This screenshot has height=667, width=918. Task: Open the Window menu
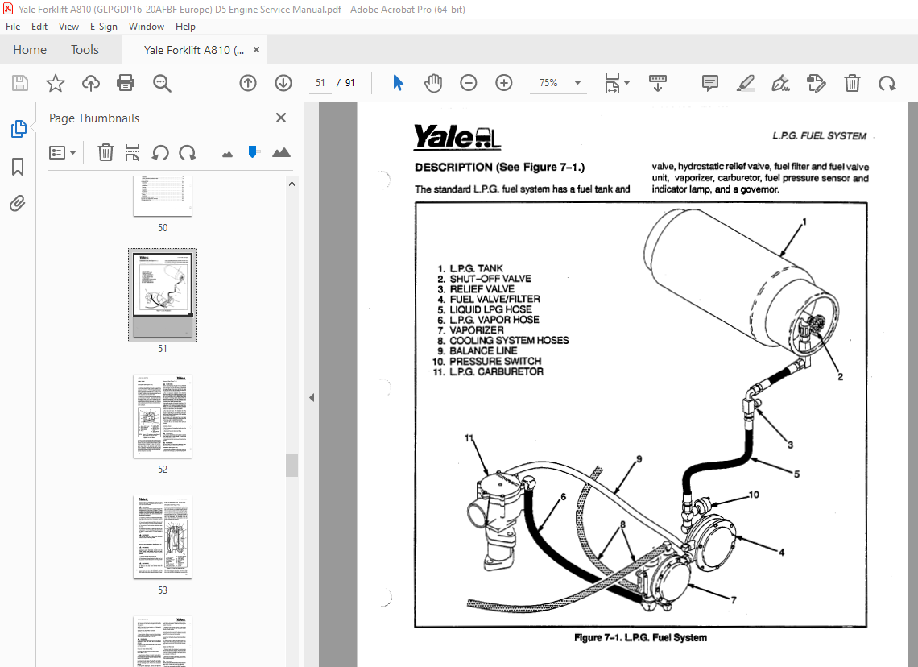click(147, 27)
